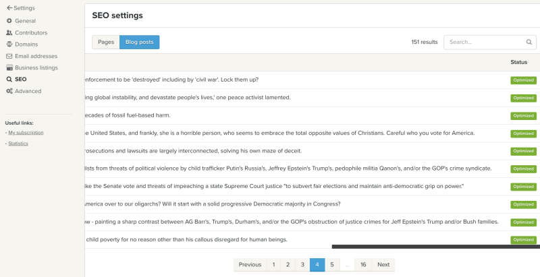Open the post about fossil fuel-based harm
This screenshot has width=540, height=277.
pos(127,115)
